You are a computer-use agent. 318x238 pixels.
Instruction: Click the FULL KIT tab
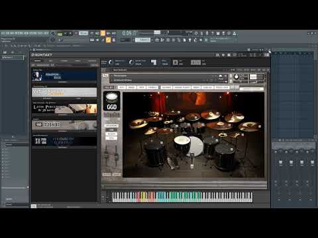click(x=109, y=87)
